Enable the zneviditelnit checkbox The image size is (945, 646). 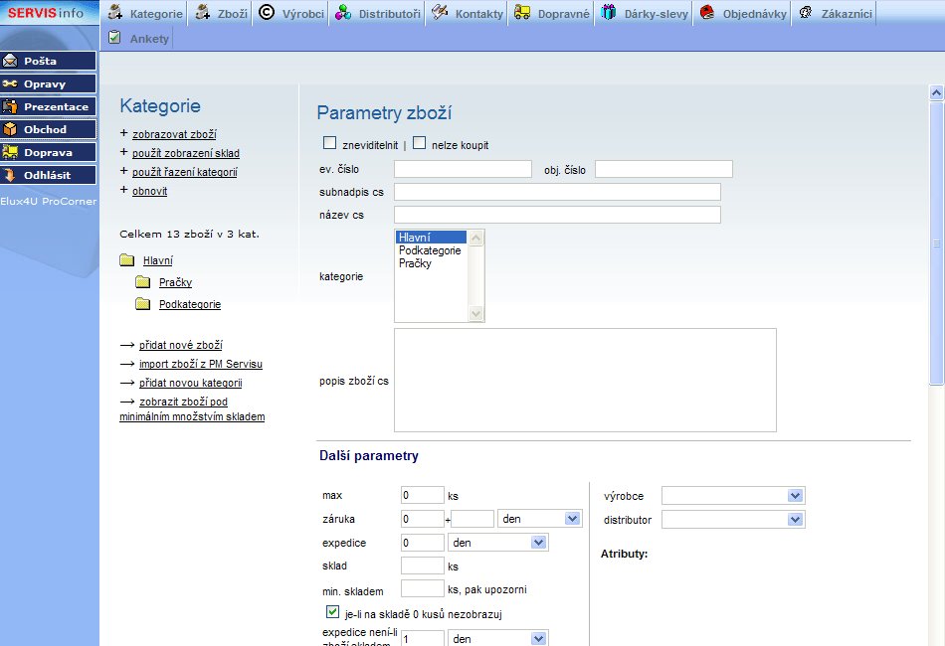pyautogui.click(x=329, y=143)
